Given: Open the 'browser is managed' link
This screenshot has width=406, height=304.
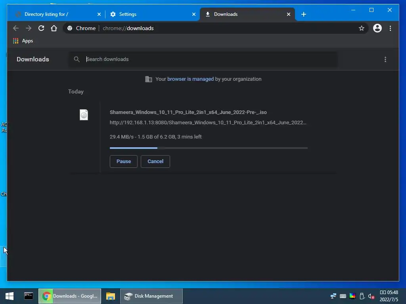Looking at the screenshot, I should tap(190, 79).
